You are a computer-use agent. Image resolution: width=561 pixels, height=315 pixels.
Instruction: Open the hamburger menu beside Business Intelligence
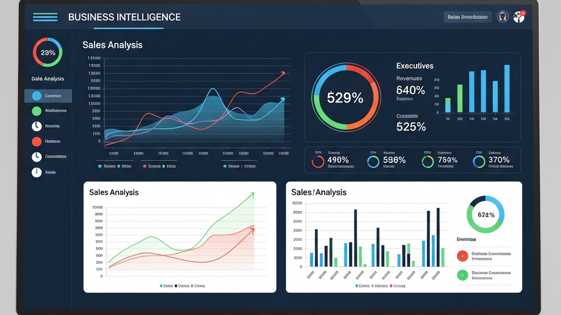coord(45,17)
